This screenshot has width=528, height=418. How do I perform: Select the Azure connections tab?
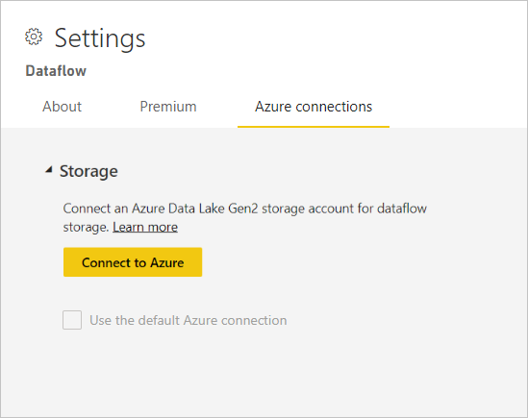[x=314, y=107]
